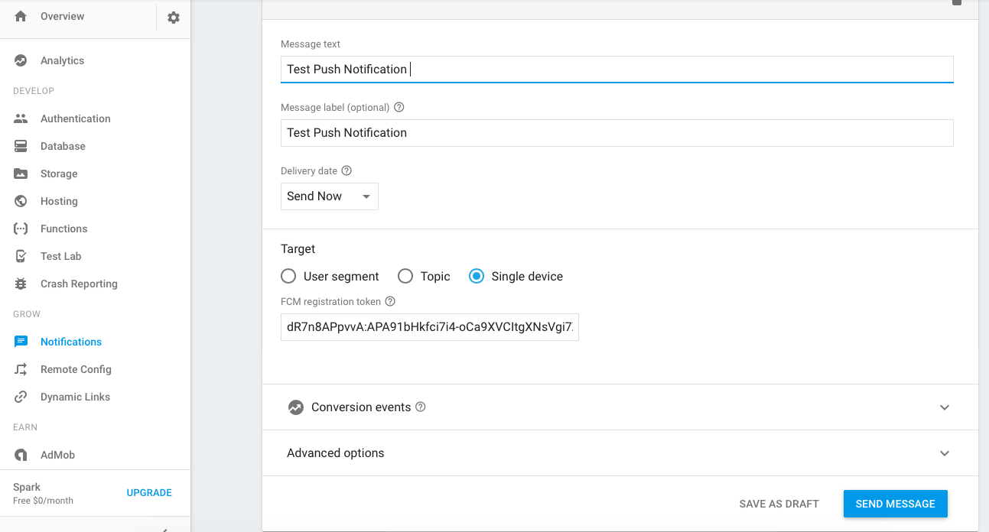Click the Crash Reporting bug icon
This screenshot has height=532, width=989.
21,284
